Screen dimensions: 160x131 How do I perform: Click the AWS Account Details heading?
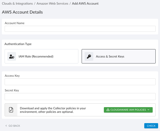[22, 12]
